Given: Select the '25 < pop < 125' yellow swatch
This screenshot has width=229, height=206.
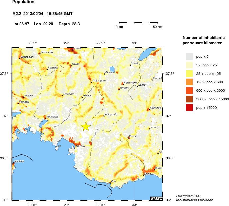Looking at the screenshot, I should 190,73.
